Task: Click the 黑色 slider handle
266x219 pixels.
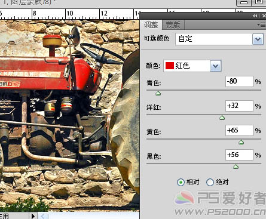Action: [236, 166]
